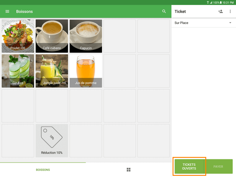This screenshot has height=177, width=236.
Task: Tap the battery status indicator
Action: point(221,3)
